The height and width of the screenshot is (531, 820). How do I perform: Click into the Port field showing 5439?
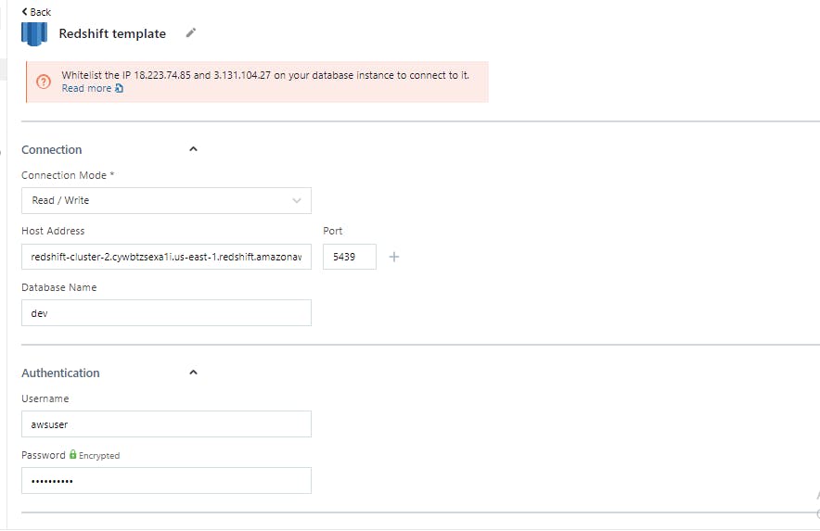(x=349, y=257)
